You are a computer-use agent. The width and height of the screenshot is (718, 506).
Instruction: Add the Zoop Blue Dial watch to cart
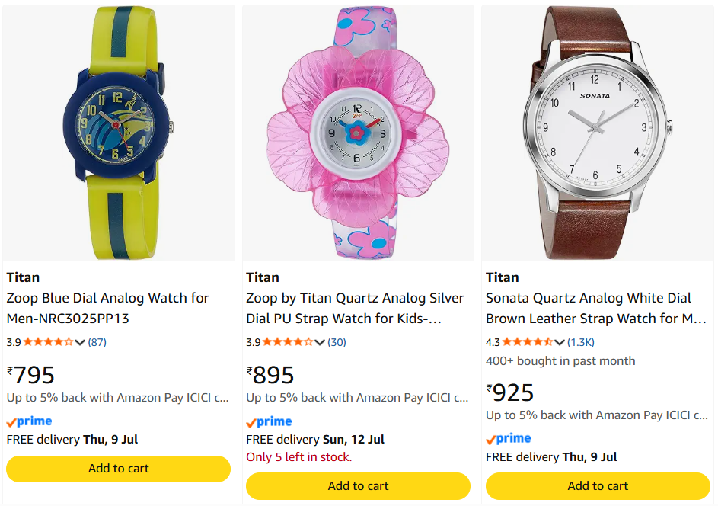tap(118, 469)
